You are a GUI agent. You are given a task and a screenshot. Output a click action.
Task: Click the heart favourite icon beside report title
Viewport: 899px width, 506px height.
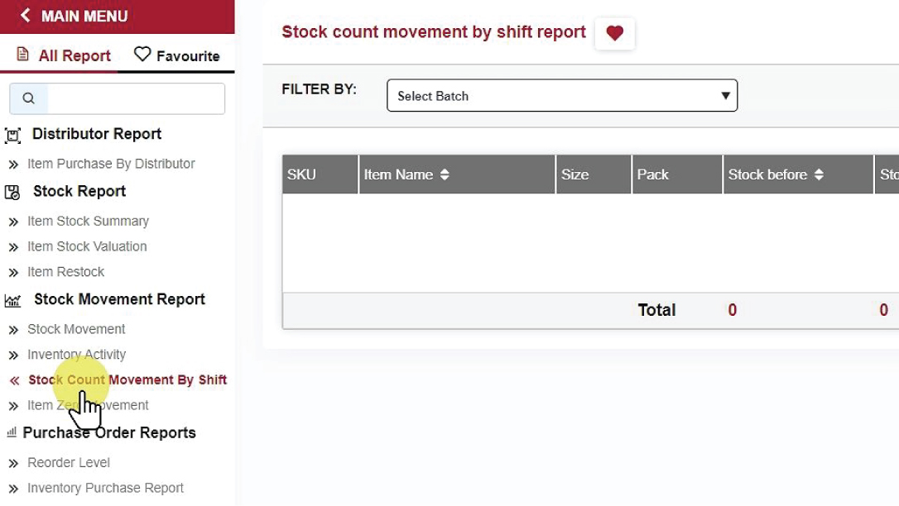point(614,33)
